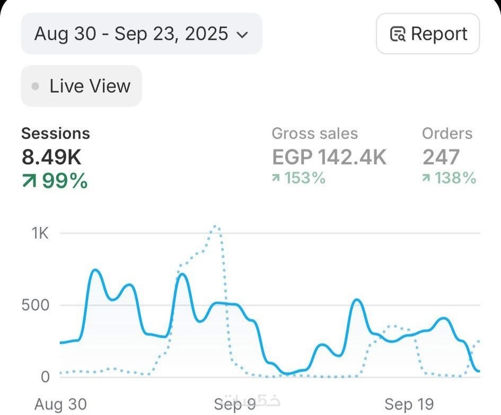The image size is (501, 415).
Task: Click the up arrow beside 153%
Action: tap(276, 179)
